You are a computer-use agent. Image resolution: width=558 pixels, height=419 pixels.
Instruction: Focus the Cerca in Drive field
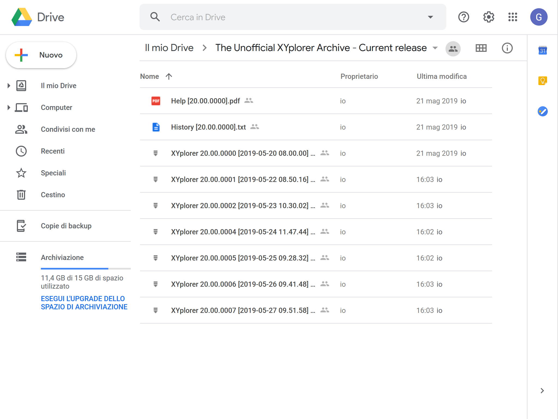click(293, 17)
